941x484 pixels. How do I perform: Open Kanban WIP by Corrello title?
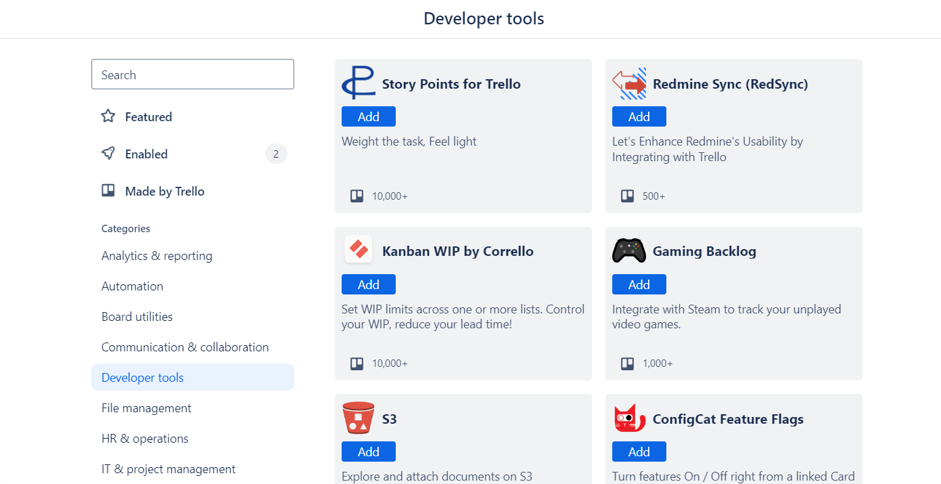(458, 251)
